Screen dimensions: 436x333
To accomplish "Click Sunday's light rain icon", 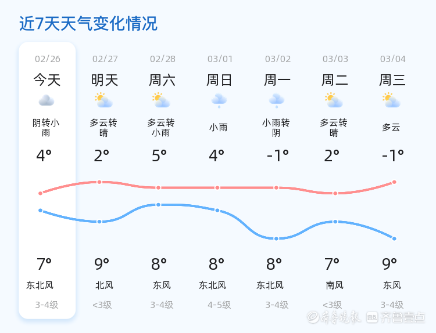I will 219,100.
